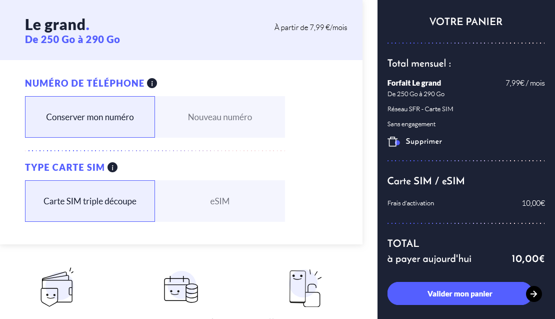The image size is (555, 319).
Task: Click the smartphone with padlock illustration
Action: coord(304,288)
